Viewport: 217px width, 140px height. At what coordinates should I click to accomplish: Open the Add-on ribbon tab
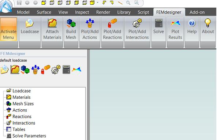[x=197, y=12]
